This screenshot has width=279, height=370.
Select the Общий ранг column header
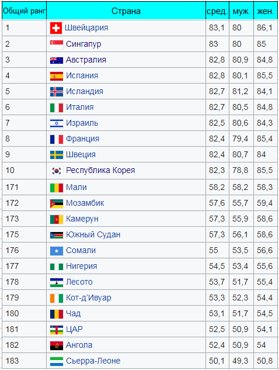(x=24, y=11)
